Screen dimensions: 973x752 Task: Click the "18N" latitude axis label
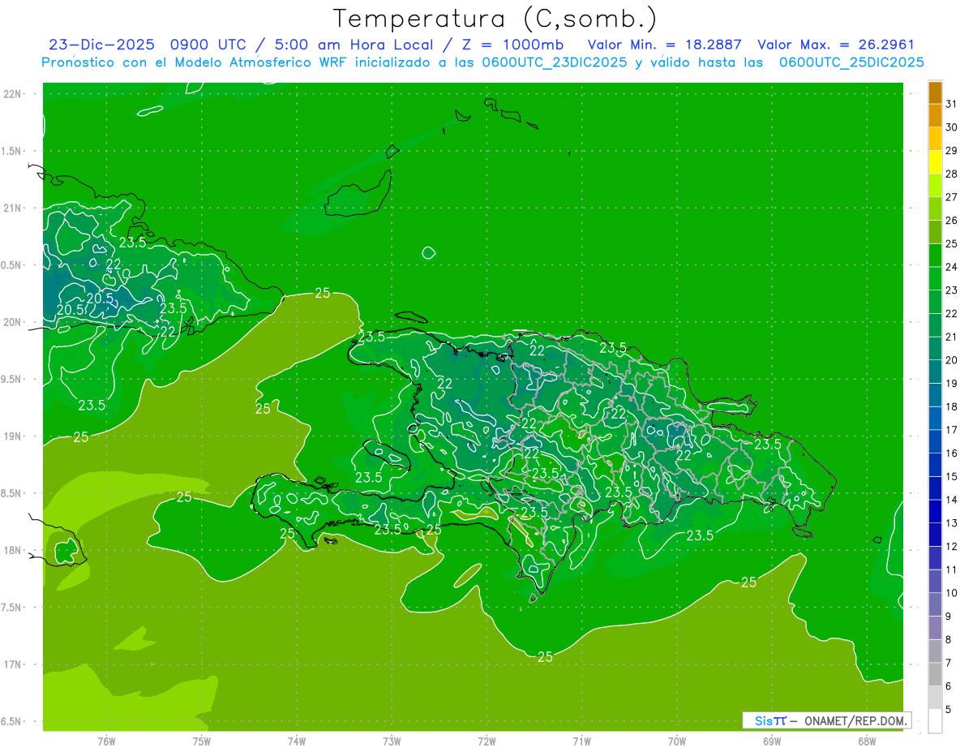pos(12,550)
